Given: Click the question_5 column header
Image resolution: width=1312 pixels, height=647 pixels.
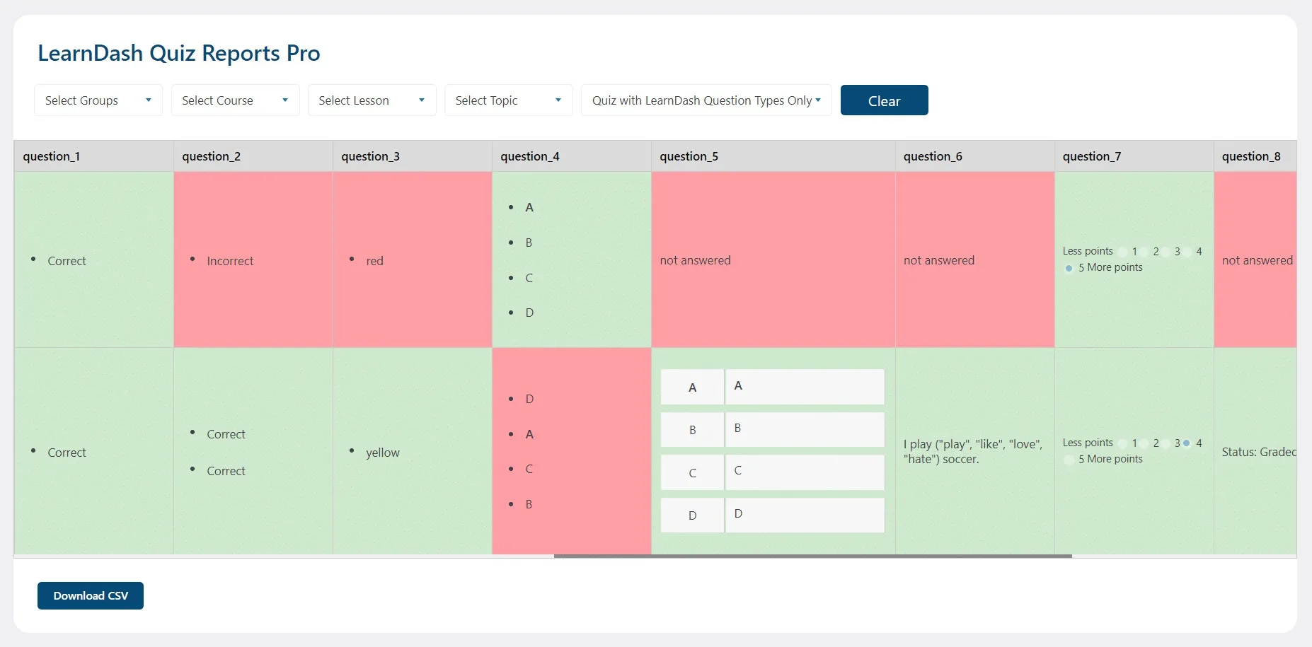Looking at the screenshot, I should point(689,156).
